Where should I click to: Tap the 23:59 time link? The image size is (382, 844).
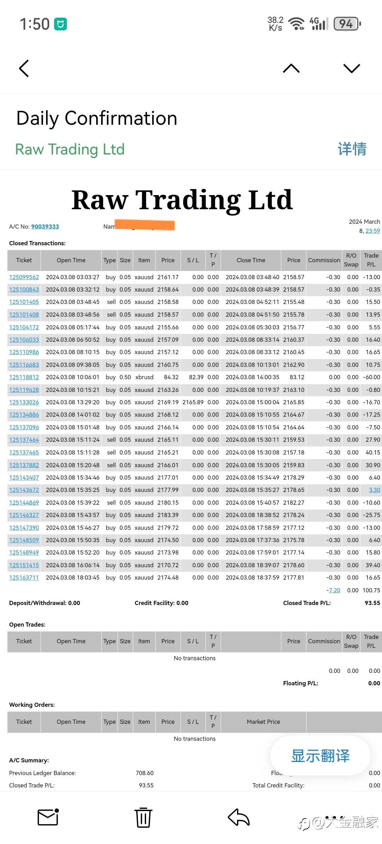point(373,231)
